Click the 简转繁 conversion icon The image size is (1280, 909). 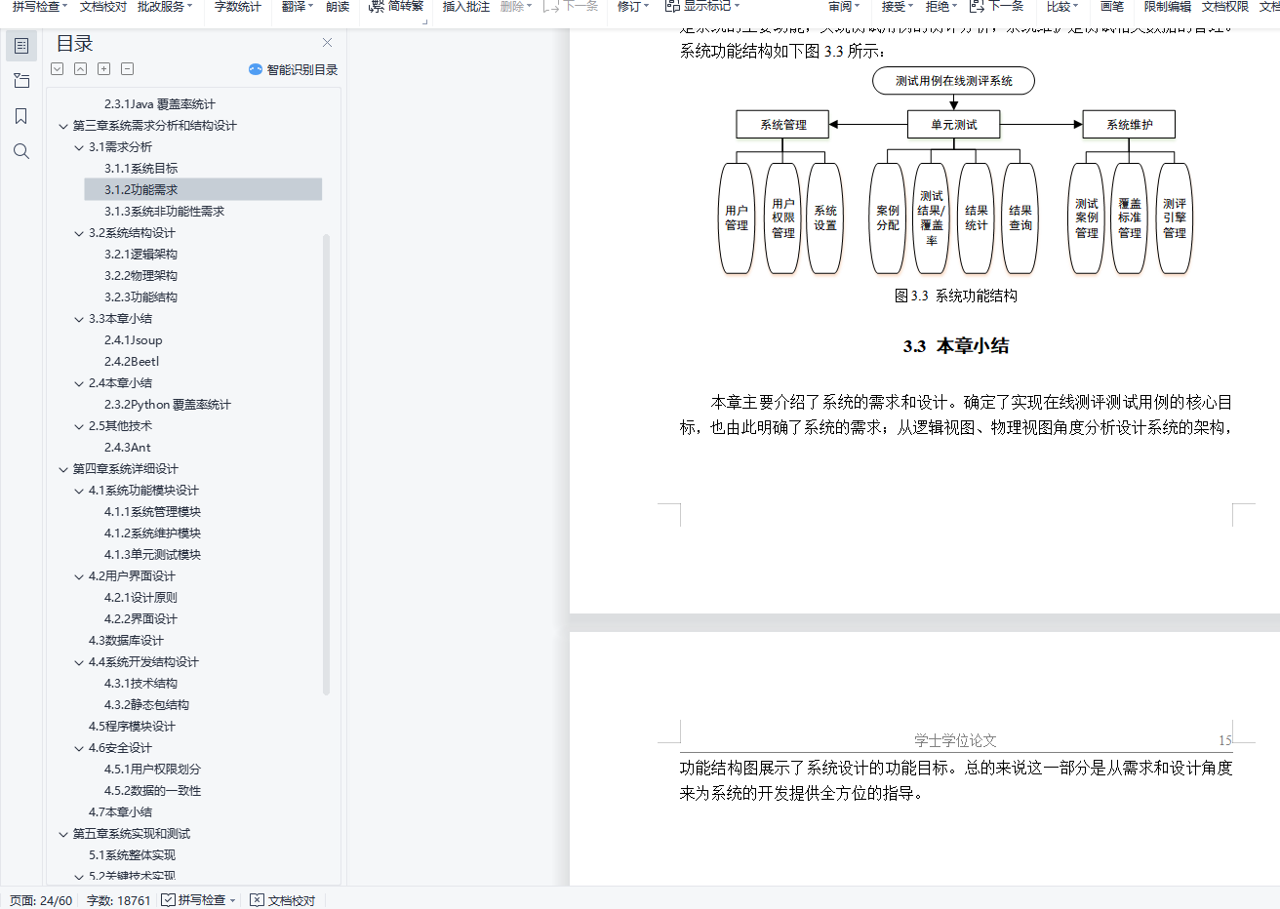(376, 6)
